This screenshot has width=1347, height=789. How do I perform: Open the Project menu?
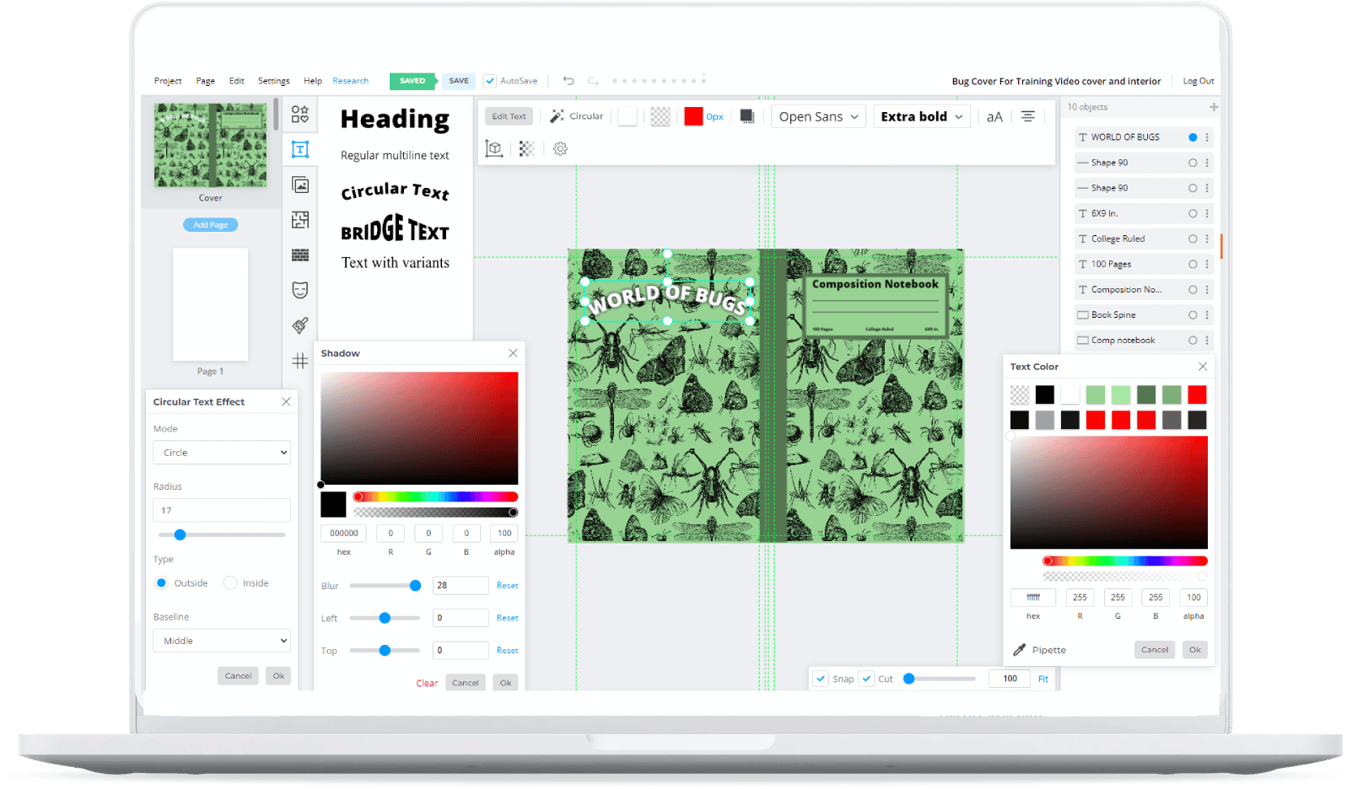(x=168, y=81)
